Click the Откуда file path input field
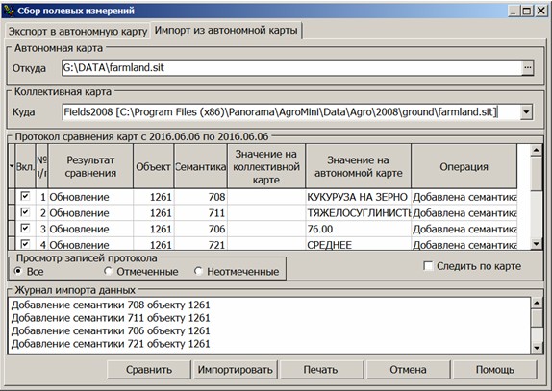Viewport: 552px width, 391px height. click(291, 67)
